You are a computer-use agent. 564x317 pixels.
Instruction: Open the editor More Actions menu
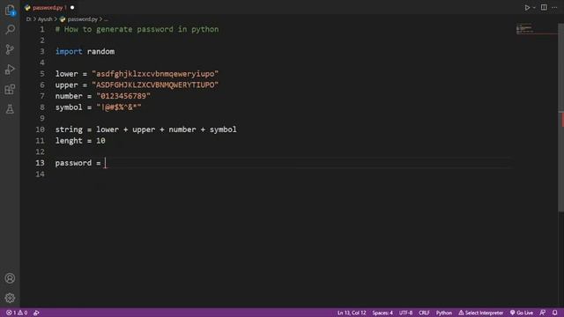554,8
